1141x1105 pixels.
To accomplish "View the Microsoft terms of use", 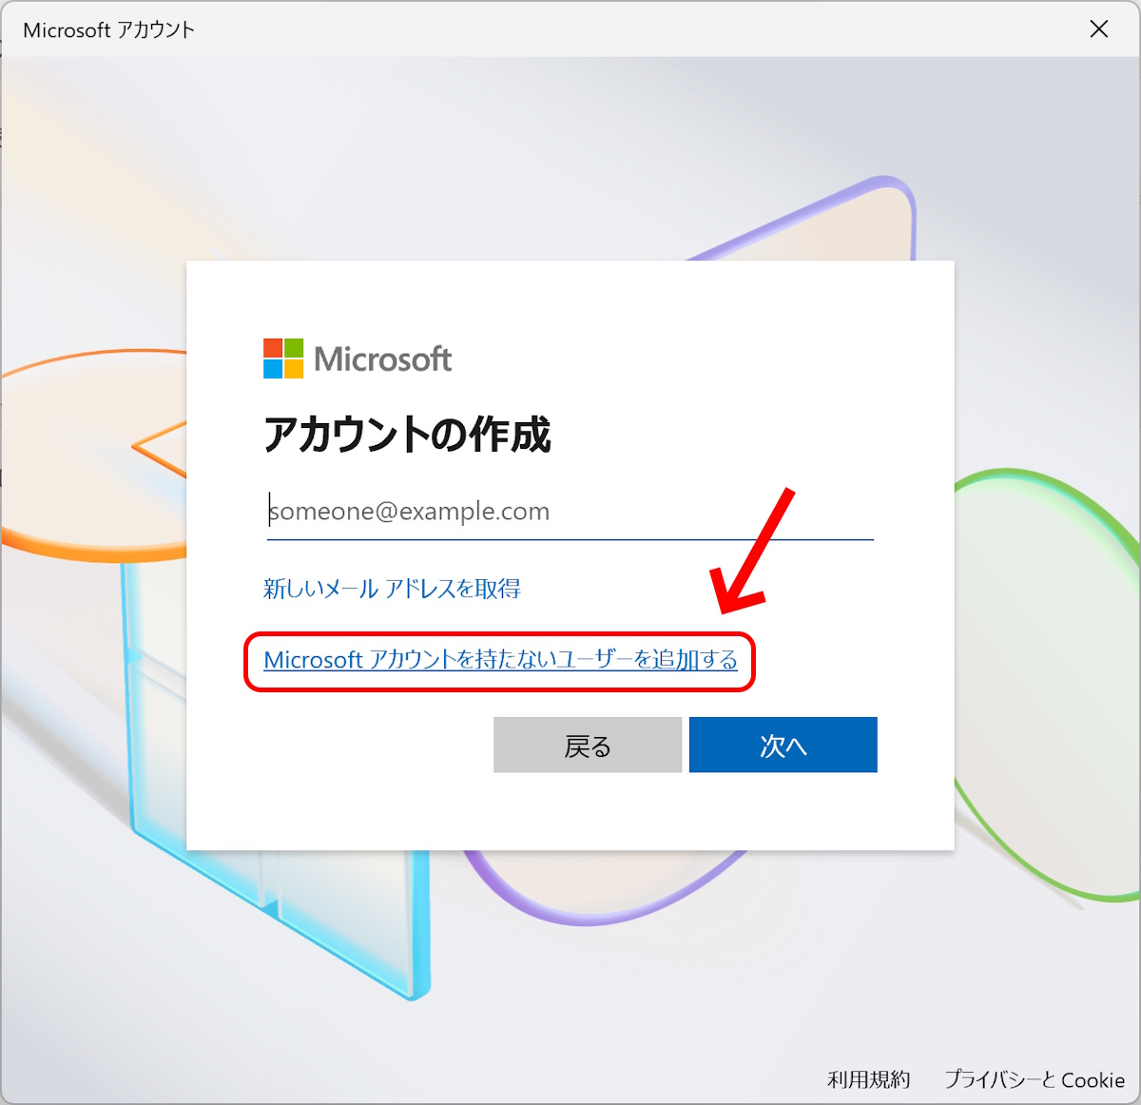I will 870,1079.
